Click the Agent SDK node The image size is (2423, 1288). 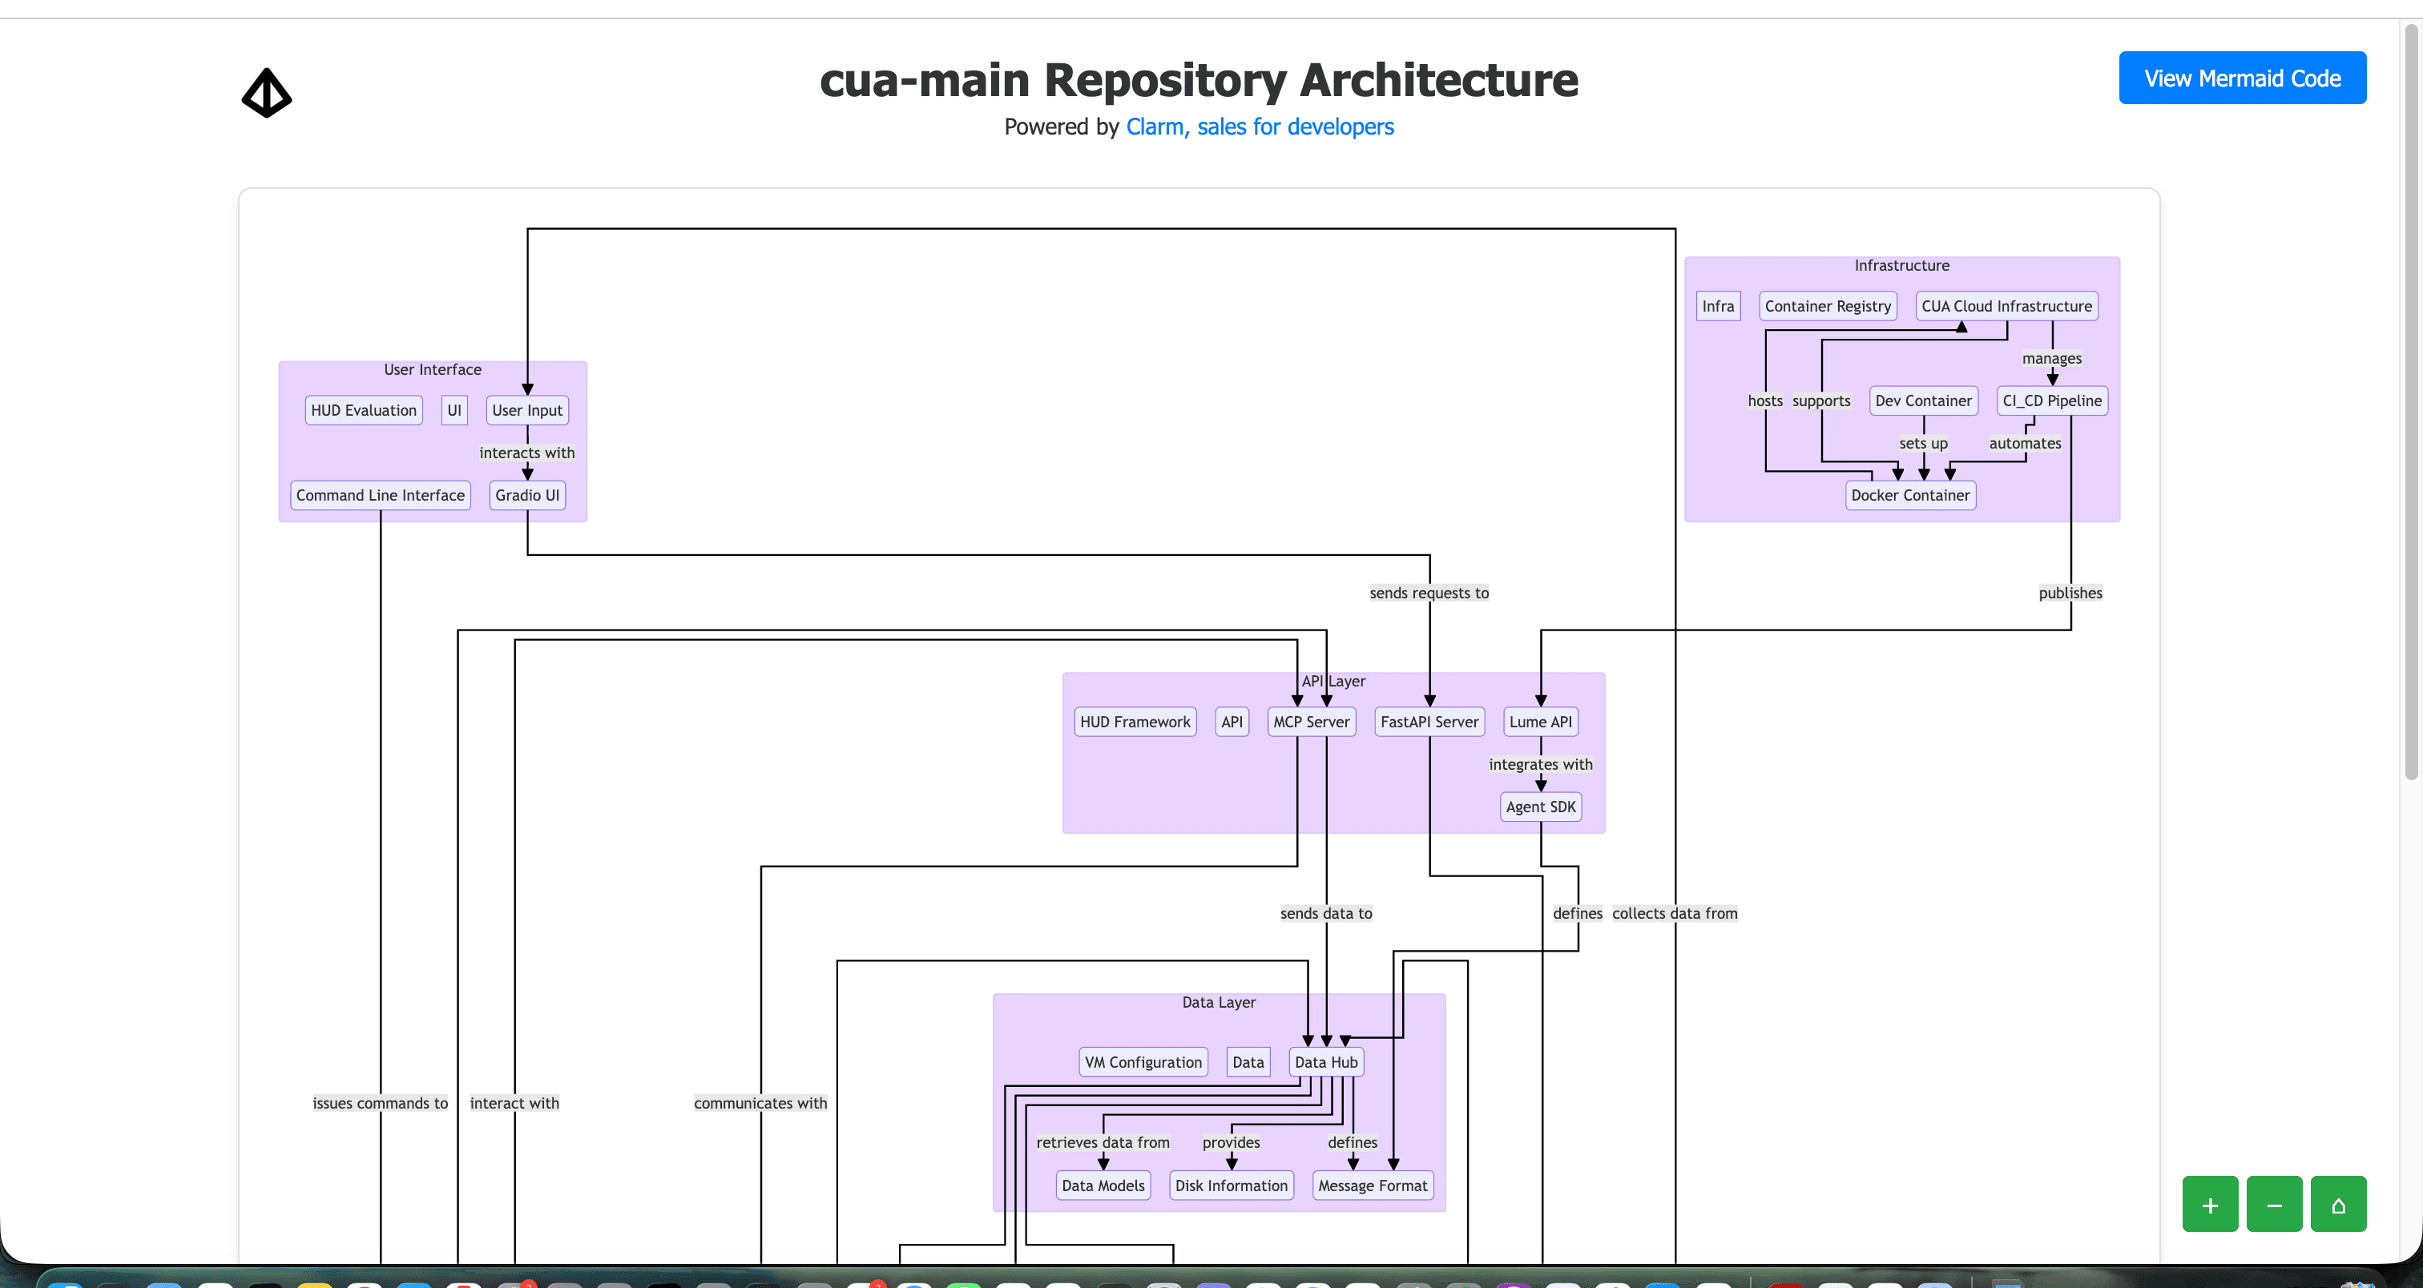pos(1540,806)
